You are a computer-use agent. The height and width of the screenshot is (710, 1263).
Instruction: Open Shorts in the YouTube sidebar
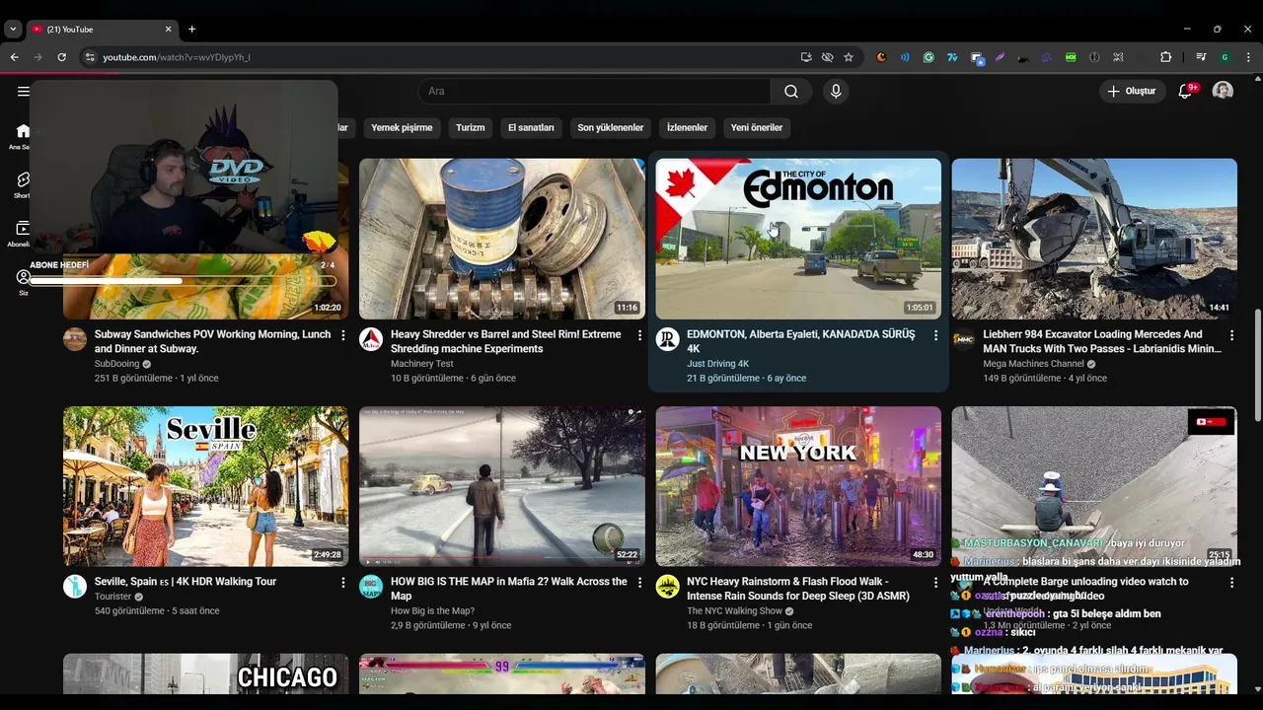click(x=23, y=184)
